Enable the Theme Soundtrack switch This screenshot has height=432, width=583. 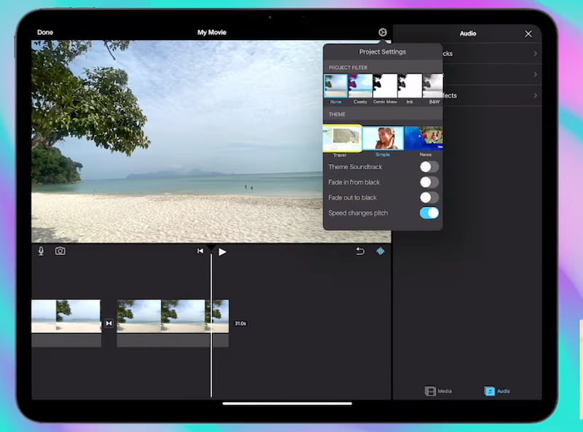click(429, 167)
